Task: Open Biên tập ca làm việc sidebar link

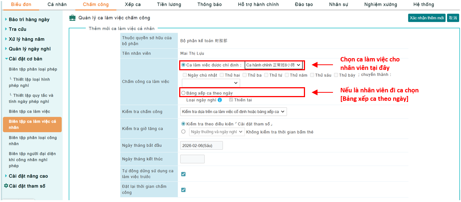Action: click(29, 111)
